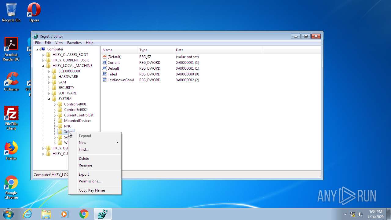Expand the SAM key
391x220 pixels.
click(49, 82)
